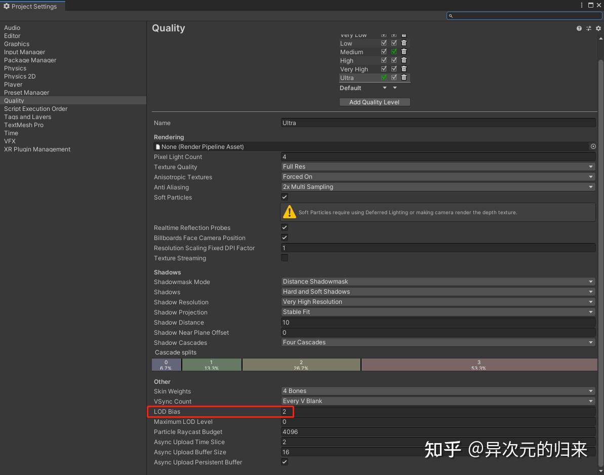Open the Render Pipeline Asset object picker icon
The width and height of the screenshot is (604, 475).
tap(592, 146)
